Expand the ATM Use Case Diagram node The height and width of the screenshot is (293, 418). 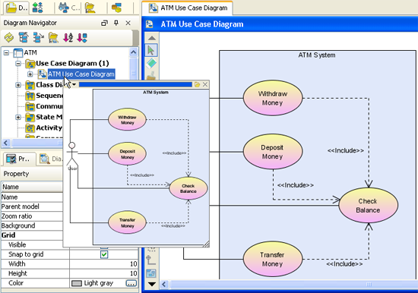click(x=30, y=74)
